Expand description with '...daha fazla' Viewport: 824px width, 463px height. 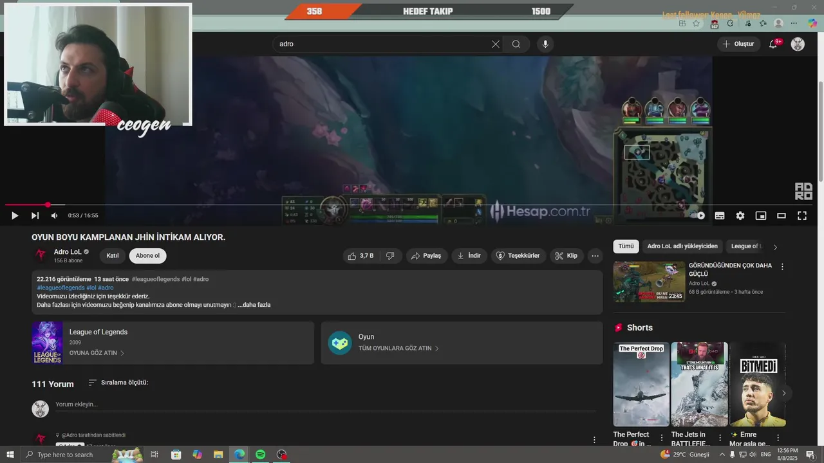254,305
